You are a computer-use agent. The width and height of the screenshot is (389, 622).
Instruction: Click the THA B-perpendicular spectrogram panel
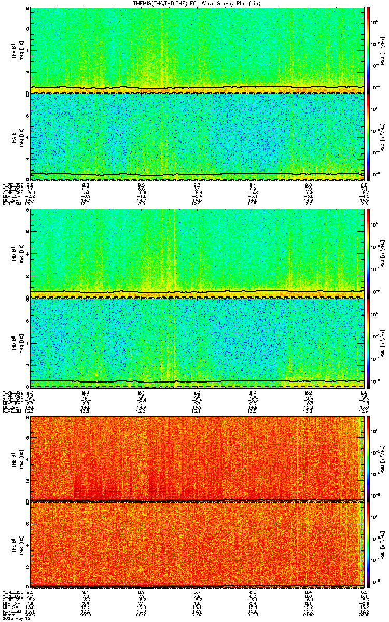pyautogui.click(x=198, y=50)
